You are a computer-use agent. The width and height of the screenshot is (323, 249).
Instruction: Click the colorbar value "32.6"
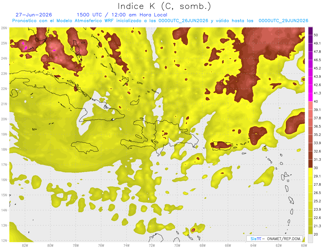tap(317, 151)
